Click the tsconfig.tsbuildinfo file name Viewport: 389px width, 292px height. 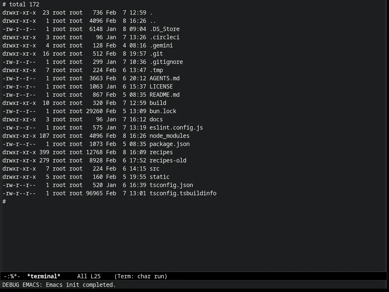[183, 193]
